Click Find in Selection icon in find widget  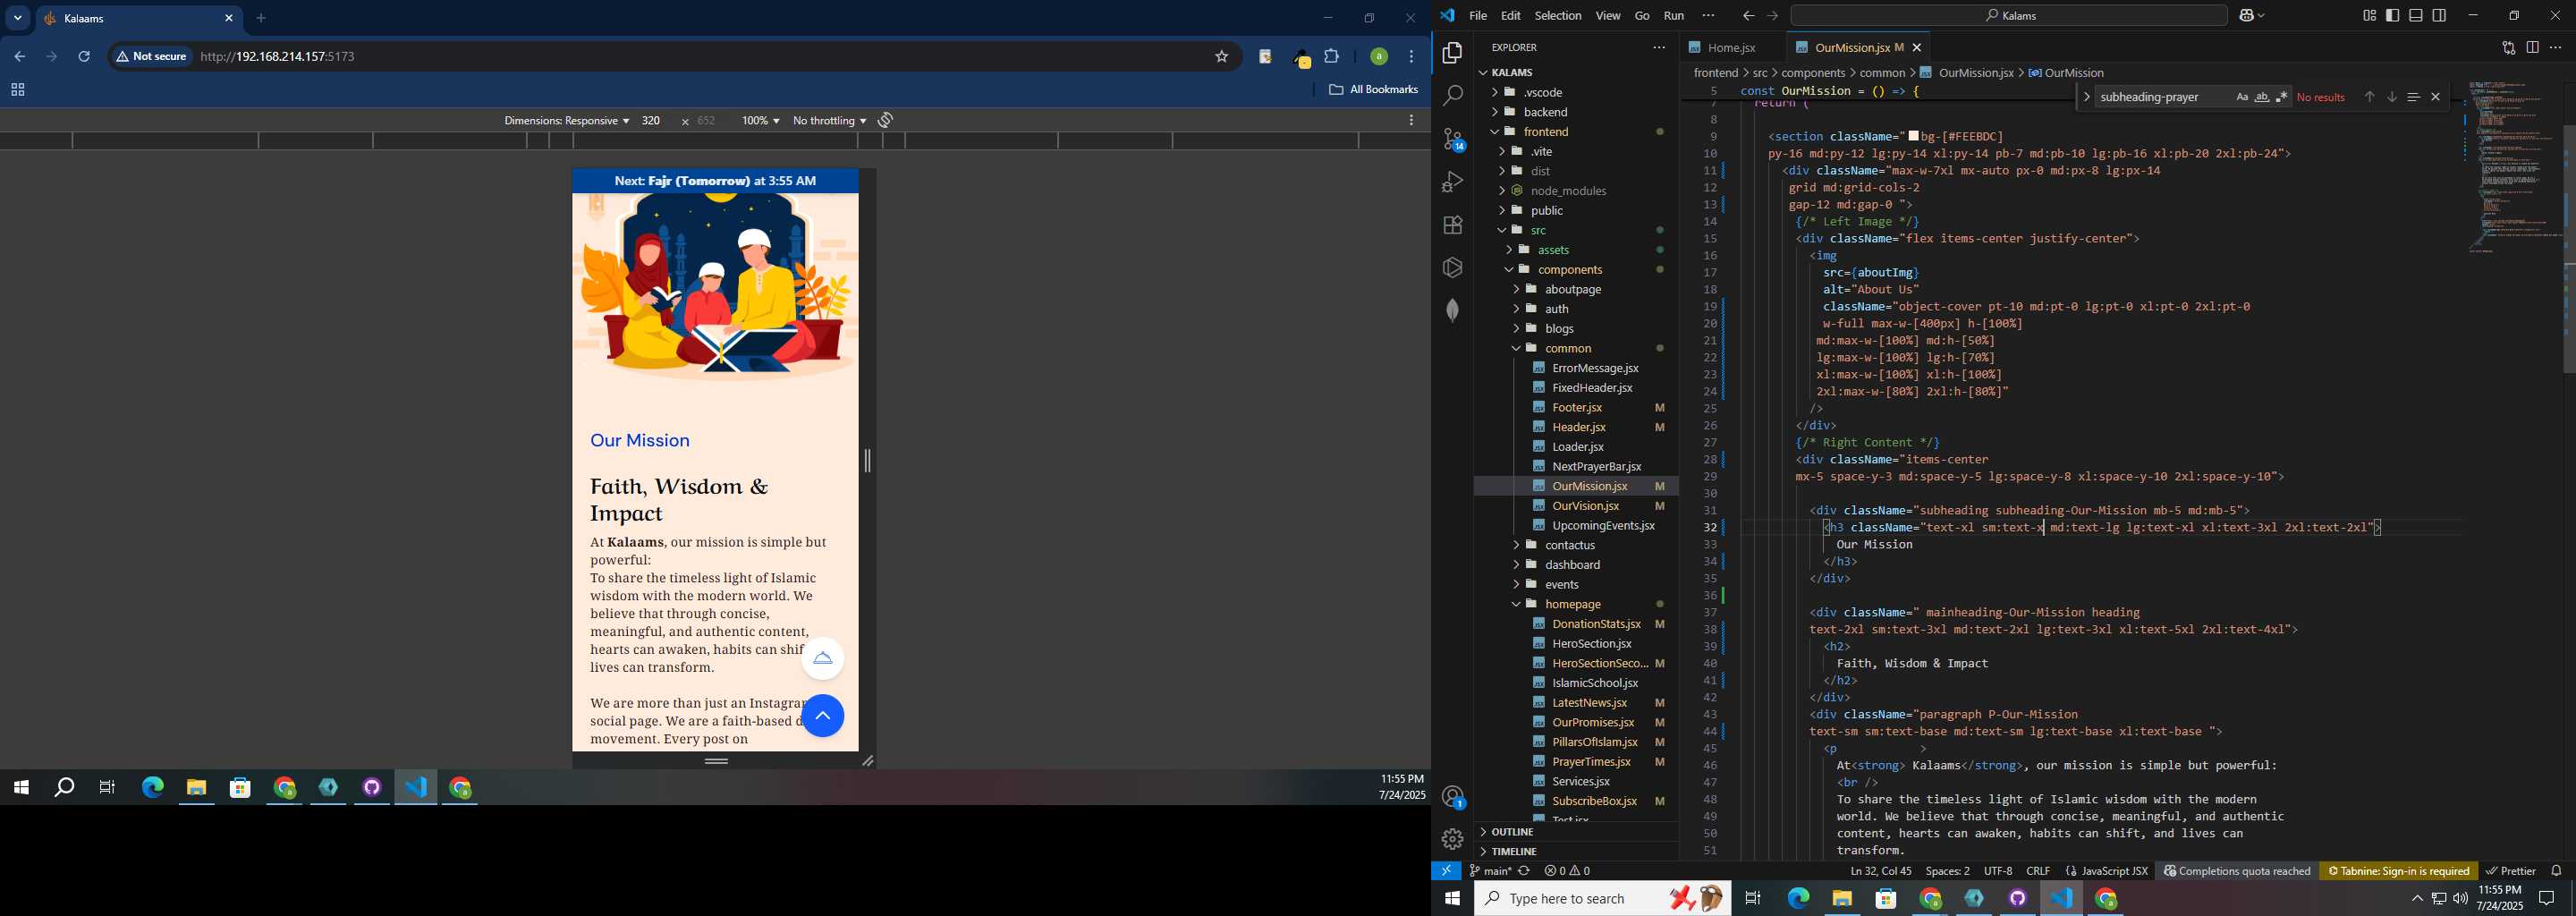coord(2413,97)
